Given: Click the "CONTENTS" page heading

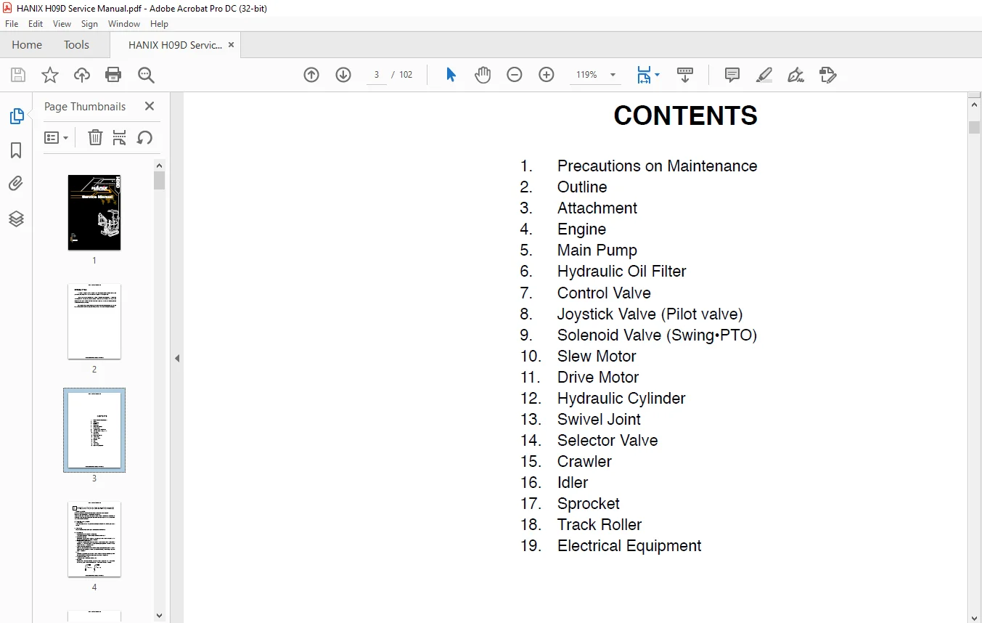Looking at the screenshot, I should [686, 116].
